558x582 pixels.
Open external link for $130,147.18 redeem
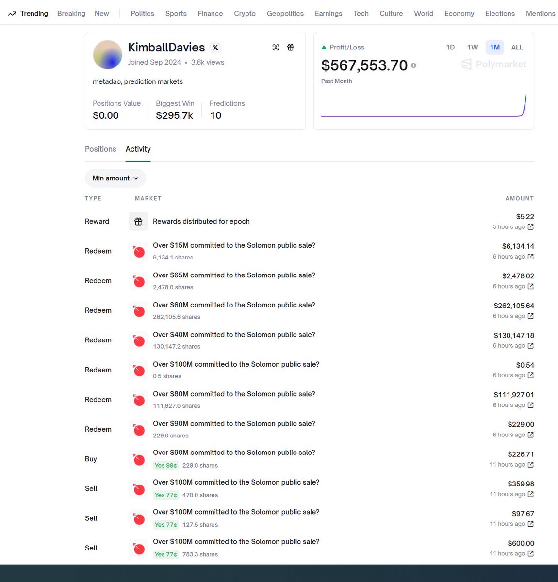[531, 346]
